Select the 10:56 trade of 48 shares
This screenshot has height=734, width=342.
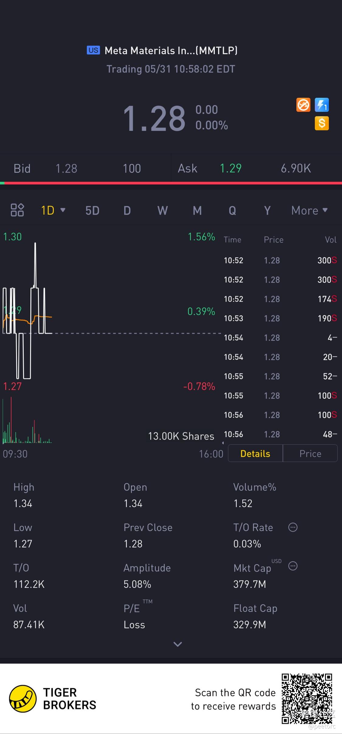[x=280, y=434]
